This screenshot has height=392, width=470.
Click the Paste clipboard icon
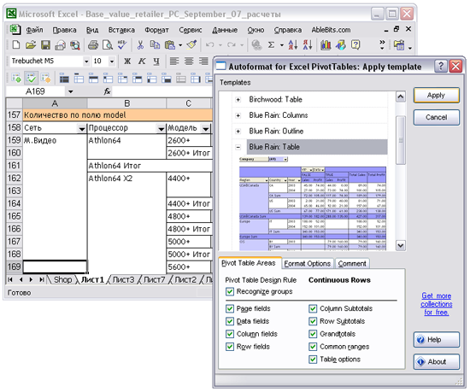[170, 45]
